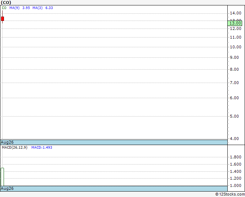This screenshot has width=245, height=197.
Task: Click the 1.200 MACD axis label
Action: pyautogui.click(x=236, y=178)
